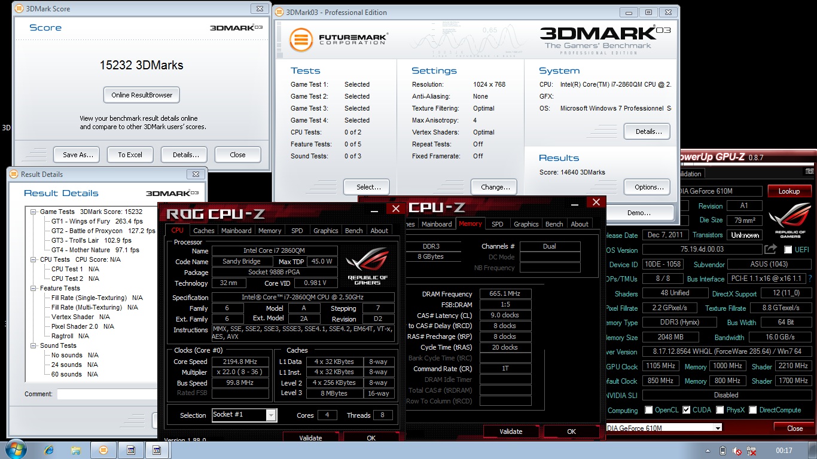
Task: Switch to Caches tab in front CPU-Z
Action: (203, 231)
